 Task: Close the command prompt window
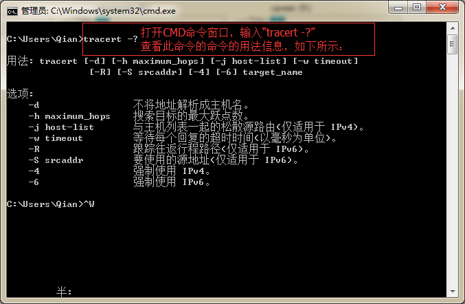pos(442,7)
